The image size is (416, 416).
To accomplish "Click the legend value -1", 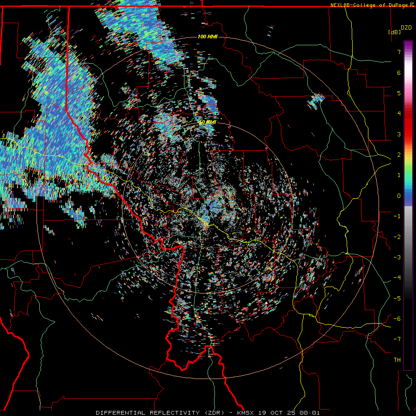I will coord(397,216).
